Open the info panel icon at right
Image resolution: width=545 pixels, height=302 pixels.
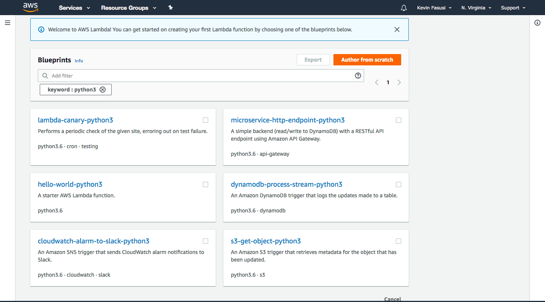pyautogui.click(x=537, y=23)
